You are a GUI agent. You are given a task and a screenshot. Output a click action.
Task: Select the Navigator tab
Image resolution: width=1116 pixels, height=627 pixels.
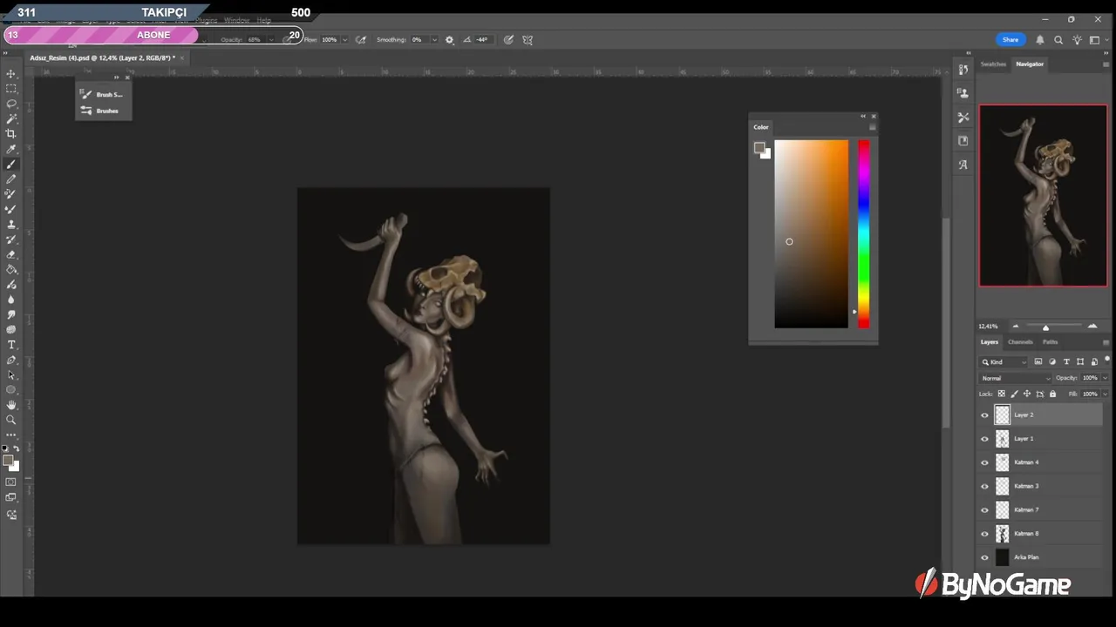1030,64
